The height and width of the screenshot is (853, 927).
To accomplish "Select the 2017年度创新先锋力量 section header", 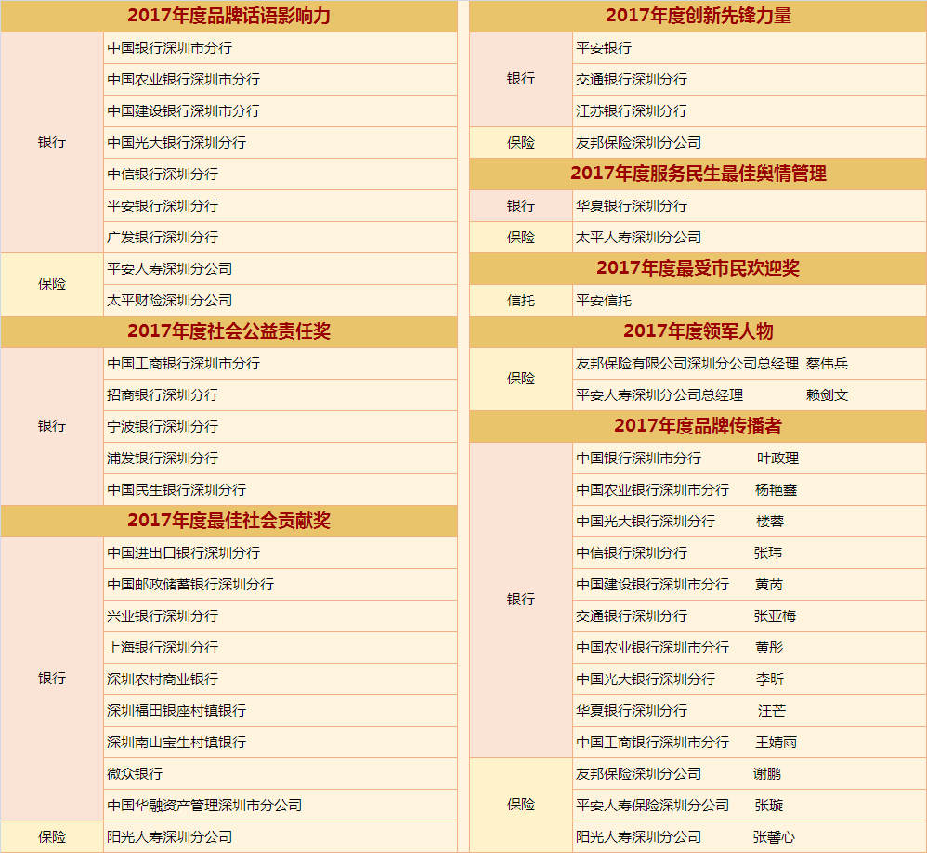I will pos(698,16).
